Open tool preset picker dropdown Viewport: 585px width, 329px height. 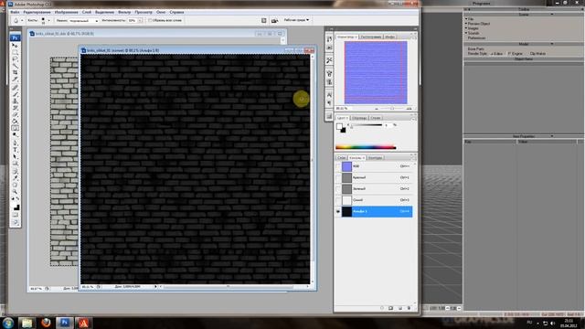(x=22, y=20)
